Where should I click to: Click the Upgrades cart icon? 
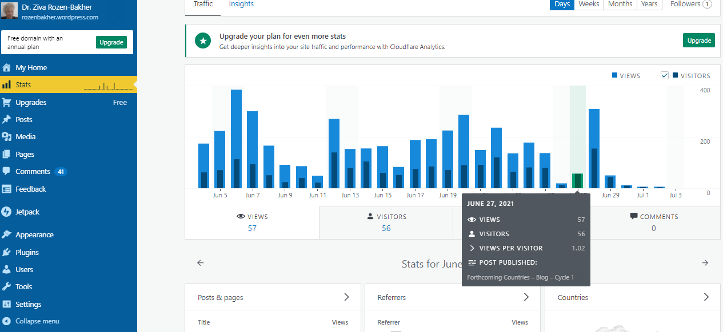coord(6,102)
